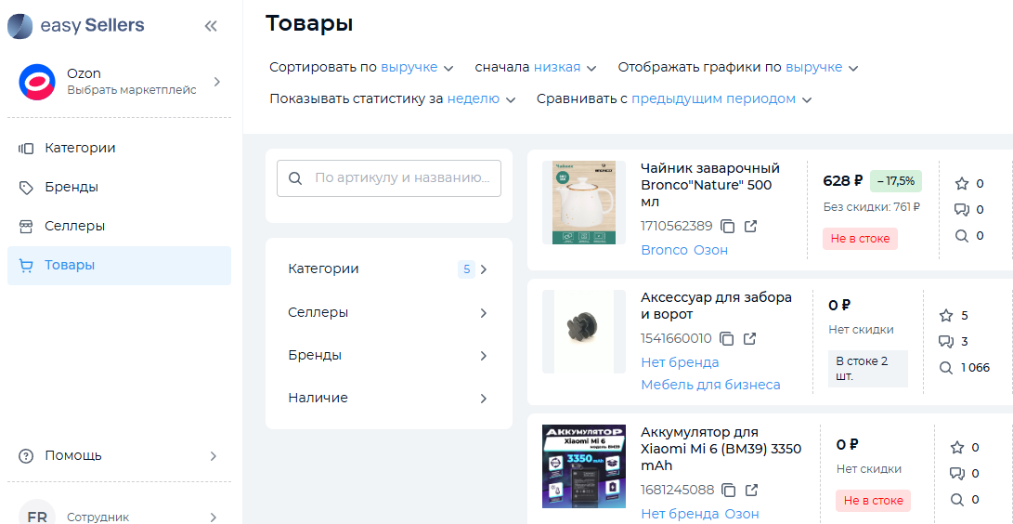
Task: Open the teapot product thumbnail
Action: coord(583,203)
